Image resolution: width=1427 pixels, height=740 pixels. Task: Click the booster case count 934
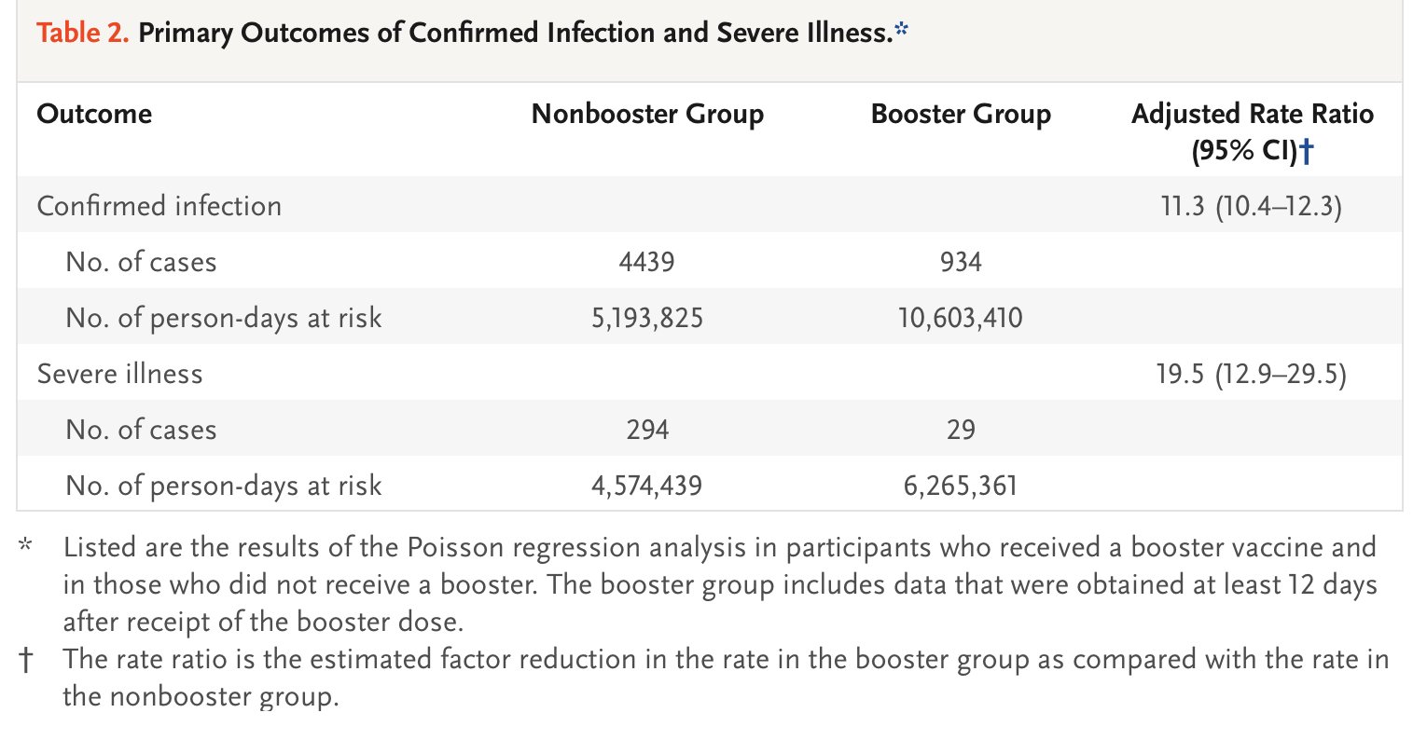(x=961, y=261)
